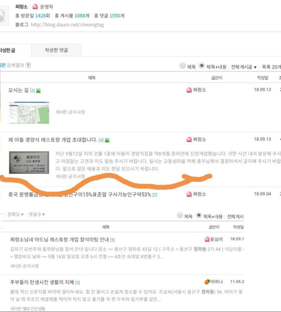The width and height of the screenshot is (281, 312).
Task: Expand the 정확도 sort dropdown
Action: click(x=16, y=214)
